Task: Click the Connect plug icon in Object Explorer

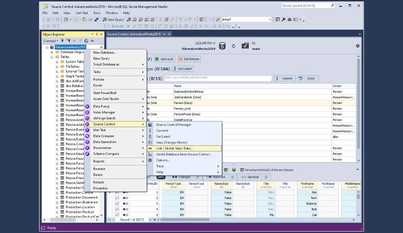Action: [x=62, y=41]
